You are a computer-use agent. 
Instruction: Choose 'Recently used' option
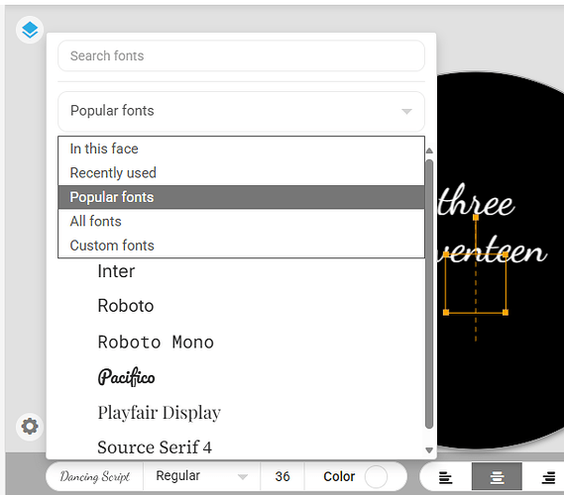point(241,173)
